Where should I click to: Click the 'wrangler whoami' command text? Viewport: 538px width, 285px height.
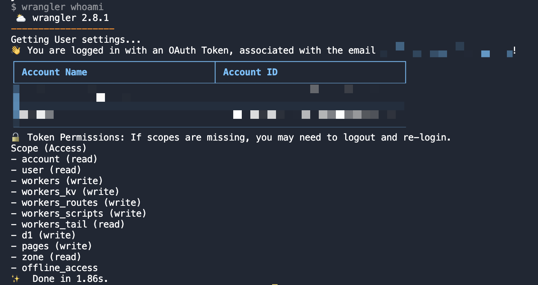63,7
